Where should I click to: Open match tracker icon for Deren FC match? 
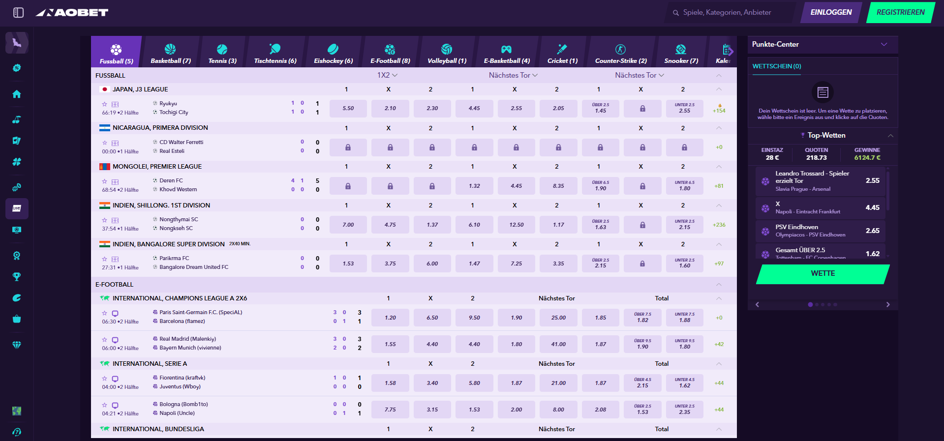point(115,182)
